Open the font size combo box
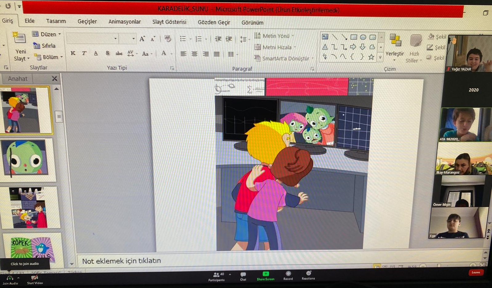The image size is (492, 288). (x=128, y=39)
